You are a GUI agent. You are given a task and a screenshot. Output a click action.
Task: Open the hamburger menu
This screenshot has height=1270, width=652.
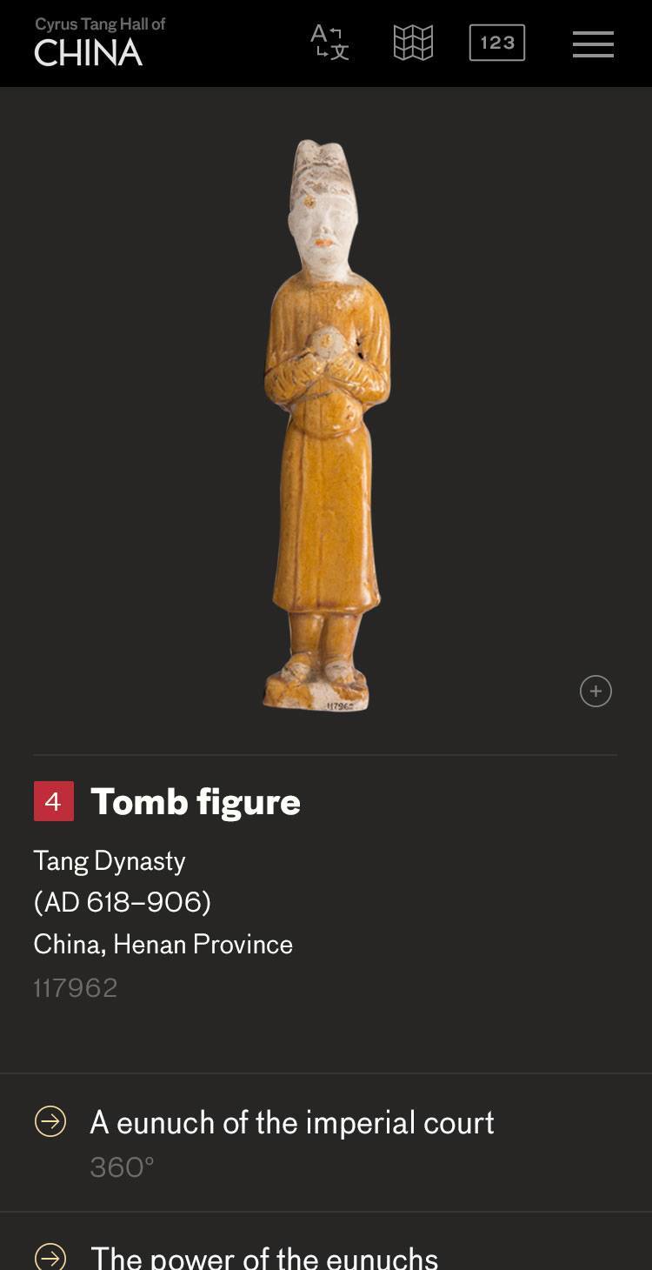pyautogui.click(x=593, y=43)
